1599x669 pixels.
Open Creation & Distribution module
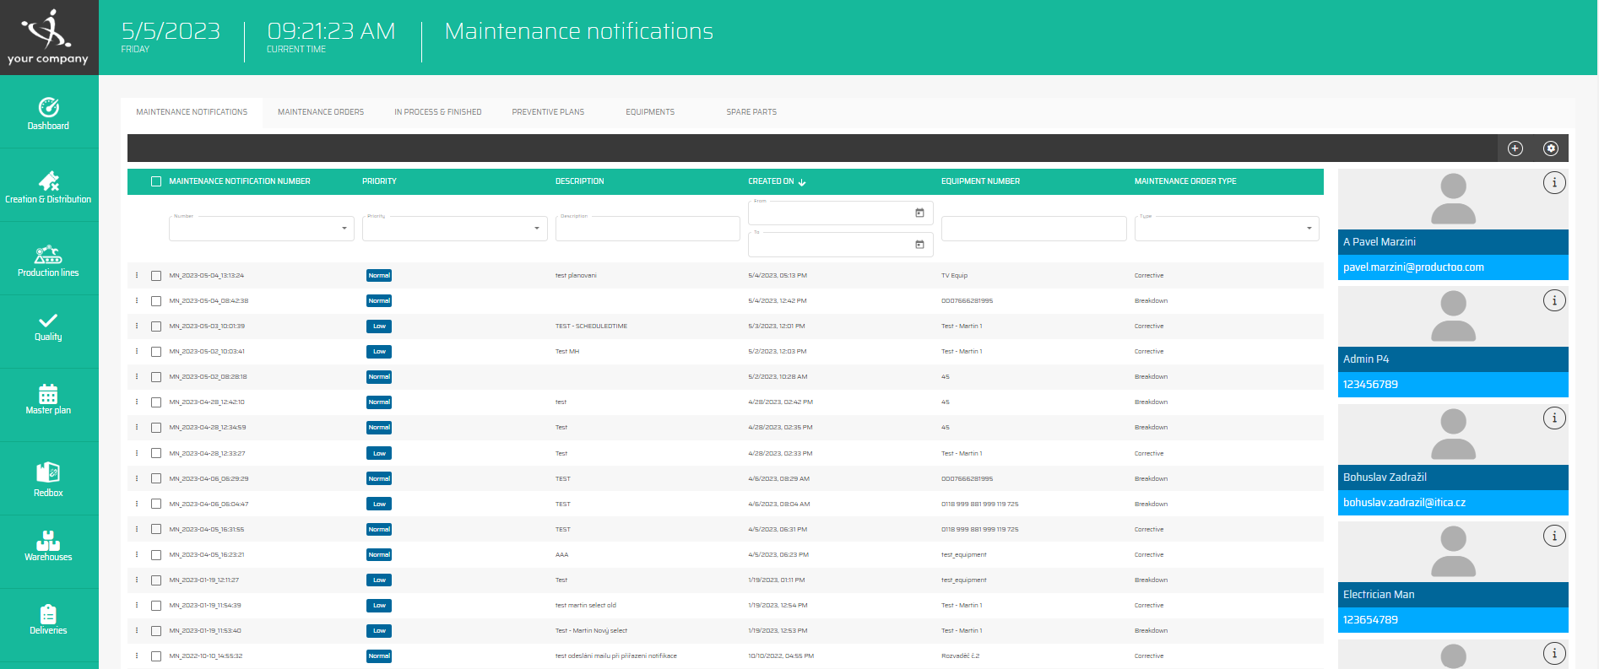[48, 187]
